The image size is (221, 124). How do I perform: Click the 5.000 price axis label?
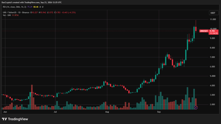pyautogui.click(x=212, y=76)
